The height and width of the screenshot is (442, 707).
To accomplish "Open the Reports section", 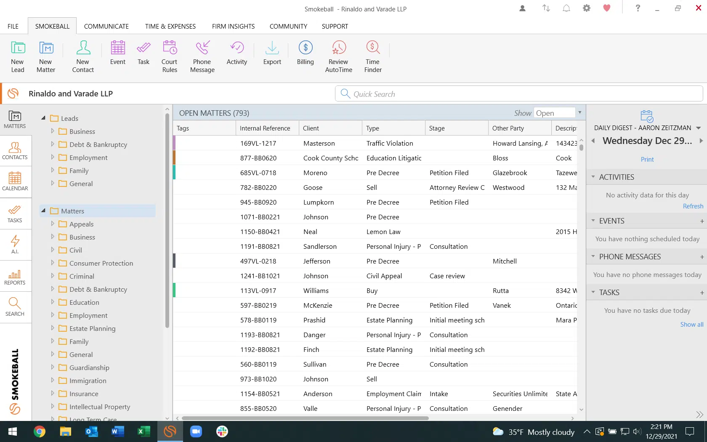I will (x=15, y=277).
